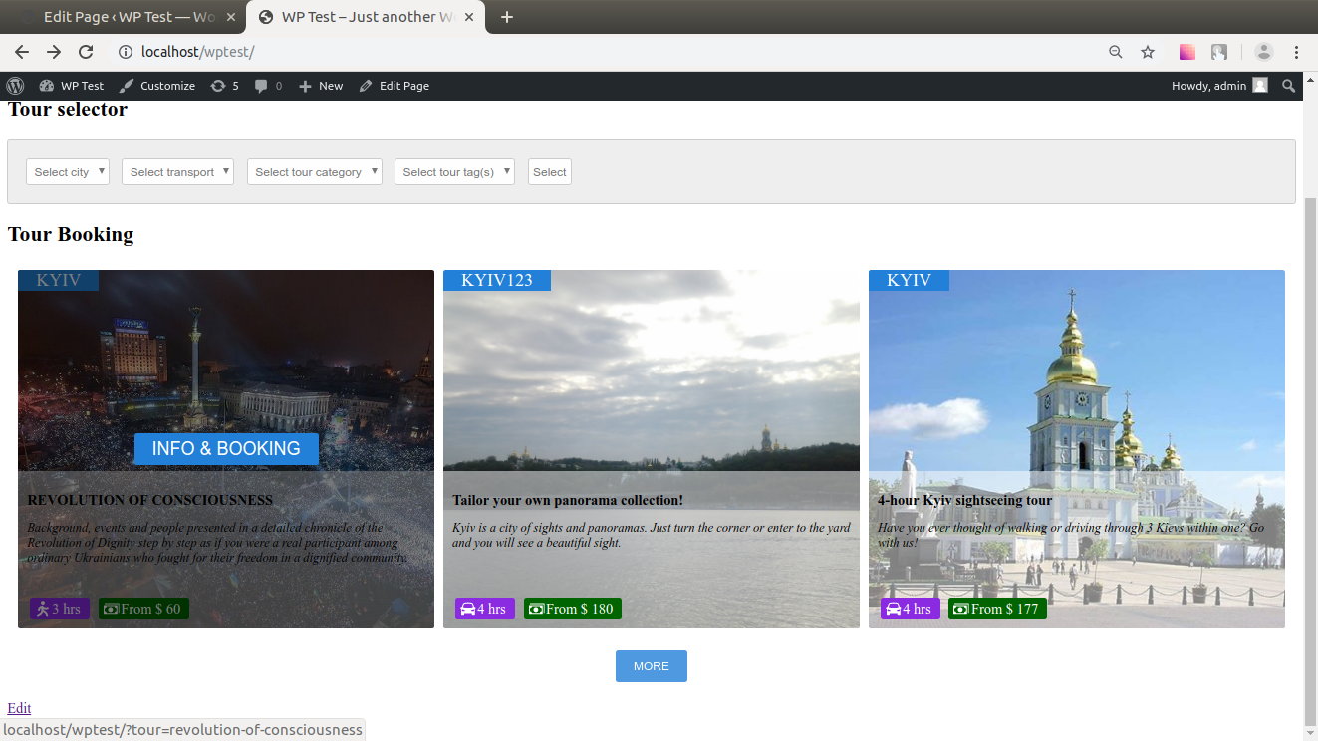The height and width of the screenshot is (741, 1318).
Task: Open the pink gradient extension icon
Action: pyautogui.click(x=1187, y=52)
